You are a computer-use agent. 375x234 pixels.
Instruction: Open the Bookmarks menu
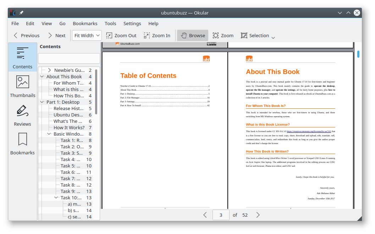(85, 24)
